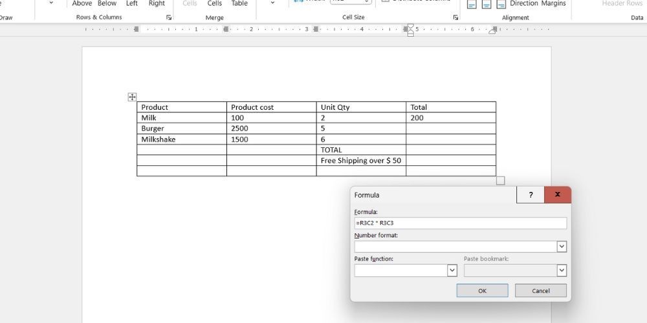Click the Text Direction button
Image resolution: width=647 pixels, height=323 pixels.
[x=524, y=3]
